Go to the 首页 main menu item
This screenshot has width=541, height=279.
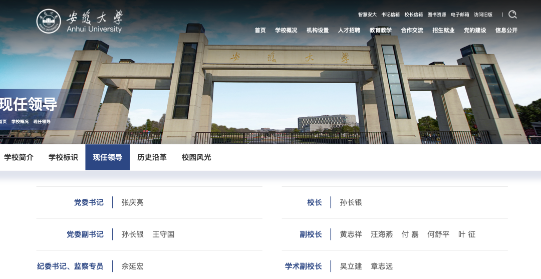pyautogui.click(x=260, y=30)
